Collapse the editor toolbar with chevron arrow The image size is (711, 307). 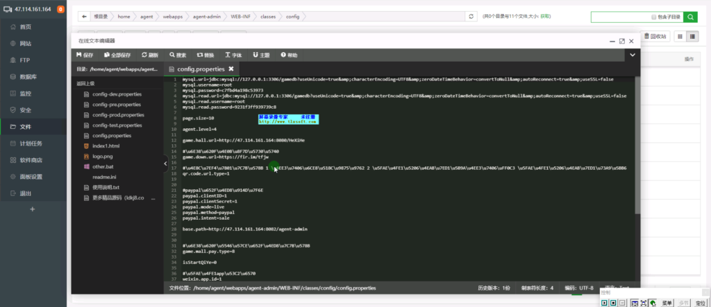[x=633, y=54]
